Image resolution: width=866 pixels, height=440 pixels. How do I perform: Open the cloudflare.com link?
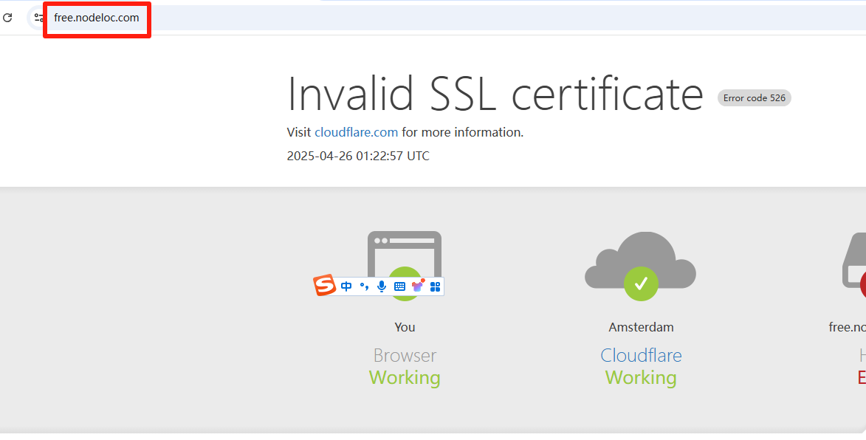click(357, 132)
